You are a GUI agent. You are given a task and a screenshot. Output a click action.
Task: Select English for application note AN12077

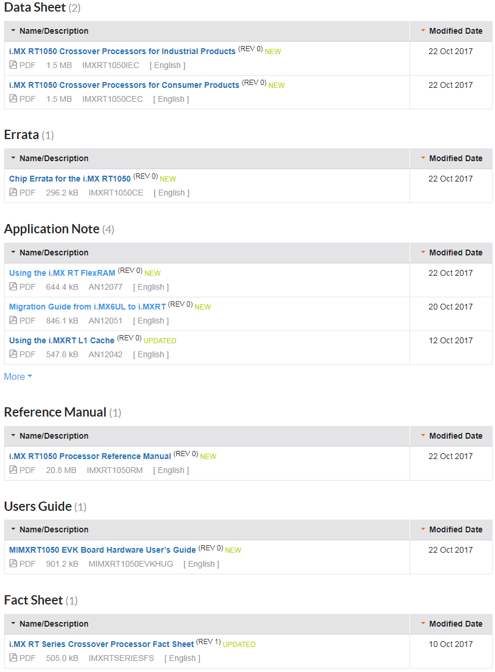[x=151, y=287]
